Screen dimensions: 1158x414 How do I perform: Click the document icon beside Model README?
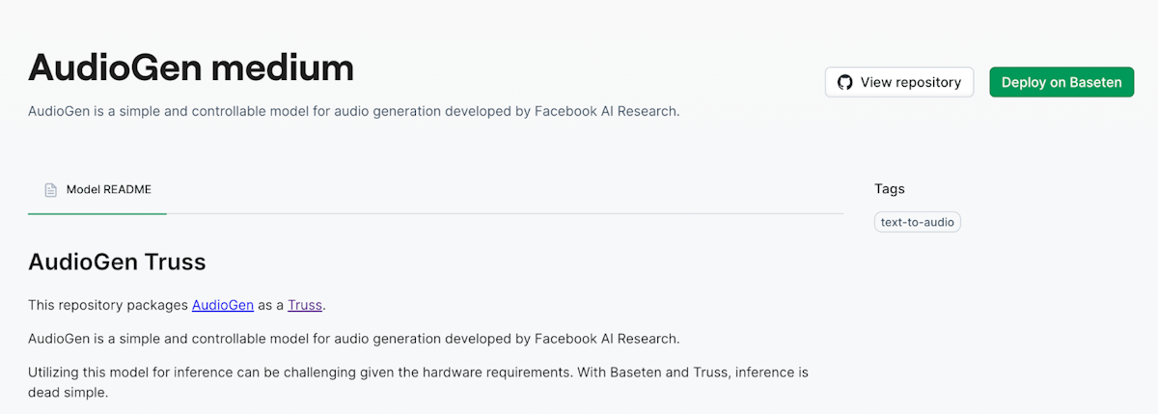click(51, 190)
